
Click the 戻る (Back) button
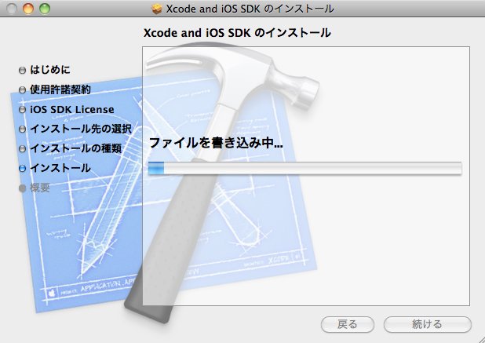pyautogui.click(x=348, y=324)
